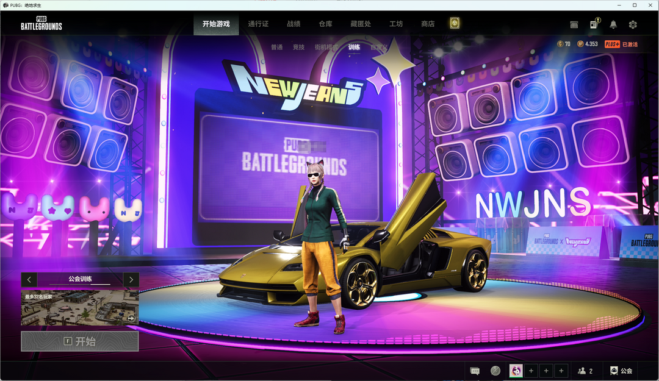The height and width of the screenshot is (381, 659).
Task: Click the BP balance 4,353
Action: point(588,44)
